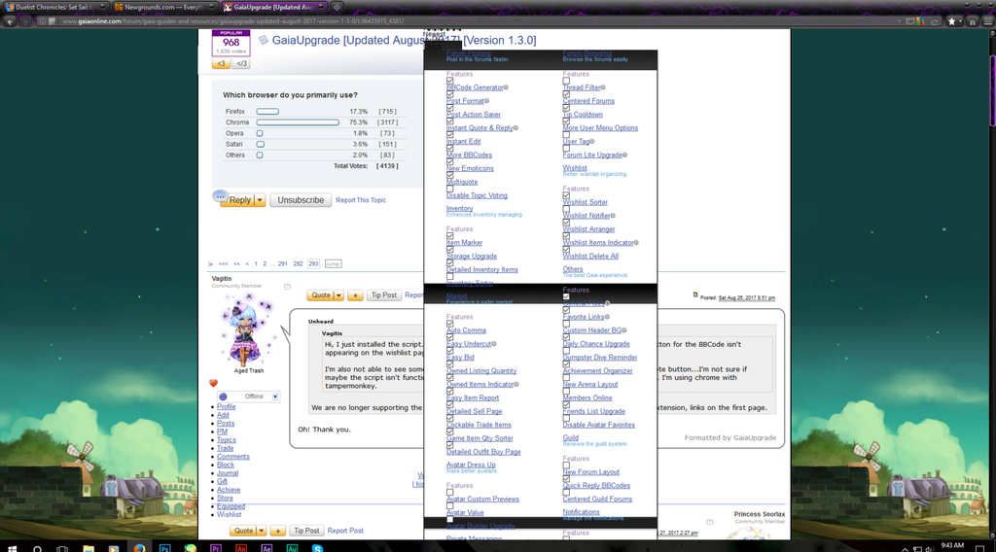Launch Photoshop from the taskbar
This screenshot has width=996, height=552.
[164, 547]
